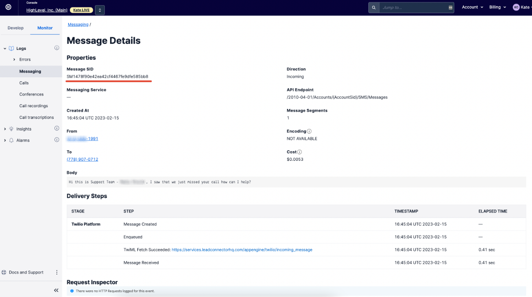Click the $0.0053 cost value

pyautogui.click(x=295, y=159)
